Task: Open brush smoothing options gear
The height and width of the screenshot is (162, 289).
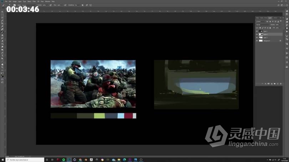Action: (x=82, y=5)
